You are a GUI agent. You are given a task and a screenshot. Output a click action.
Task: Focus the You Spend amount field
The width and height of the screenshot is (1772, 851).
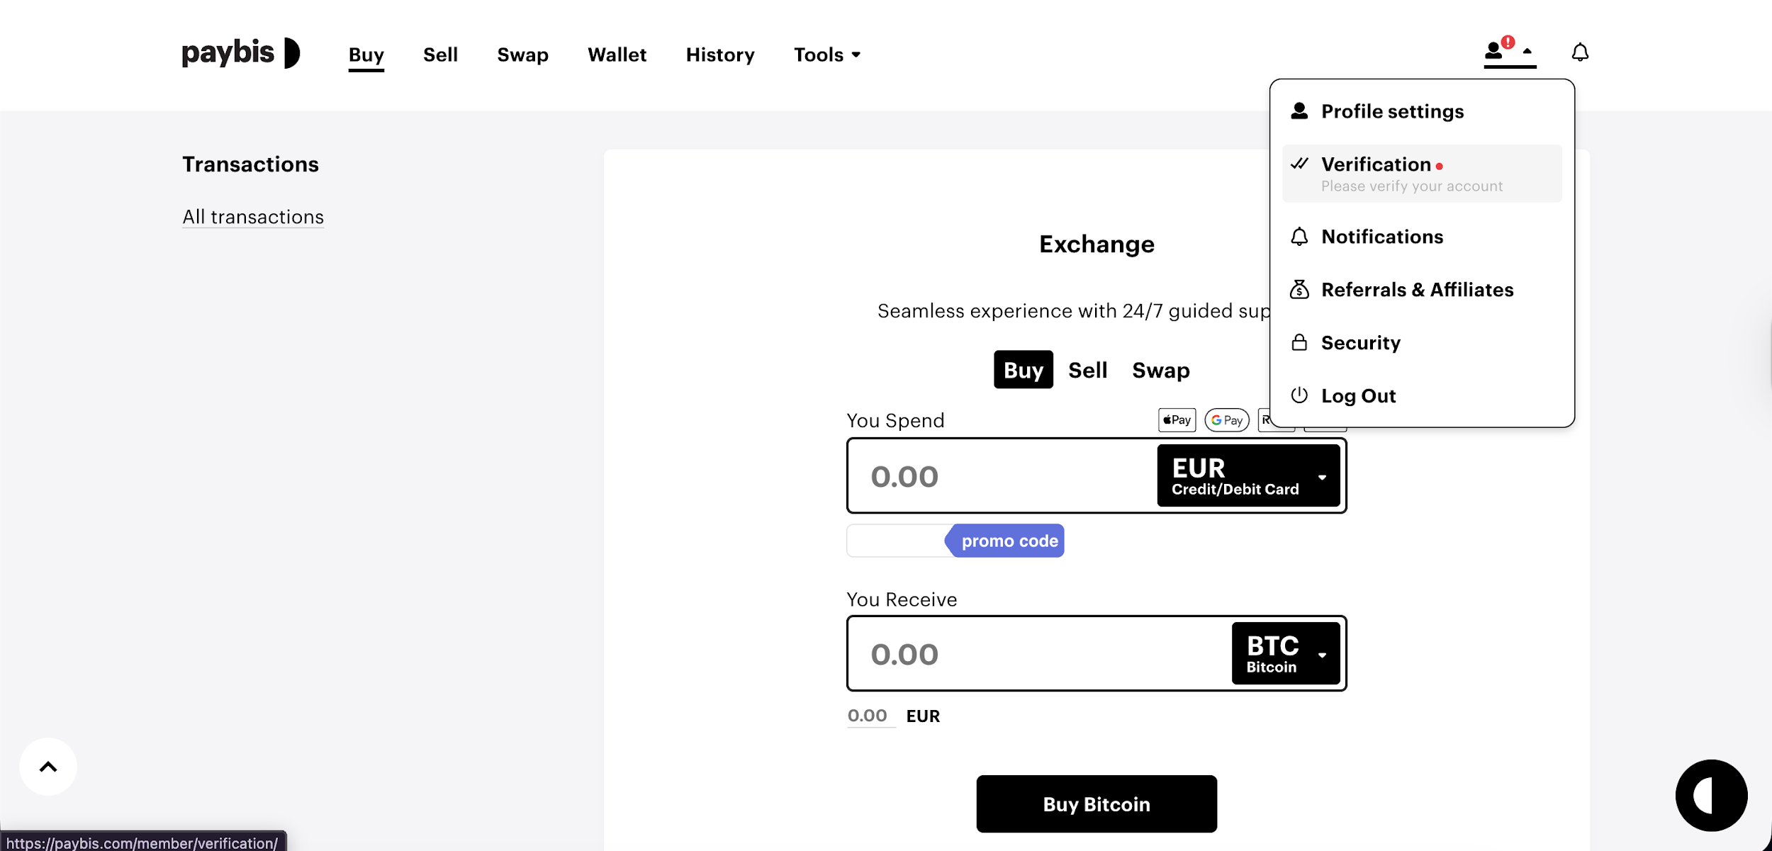(1001, 476)
